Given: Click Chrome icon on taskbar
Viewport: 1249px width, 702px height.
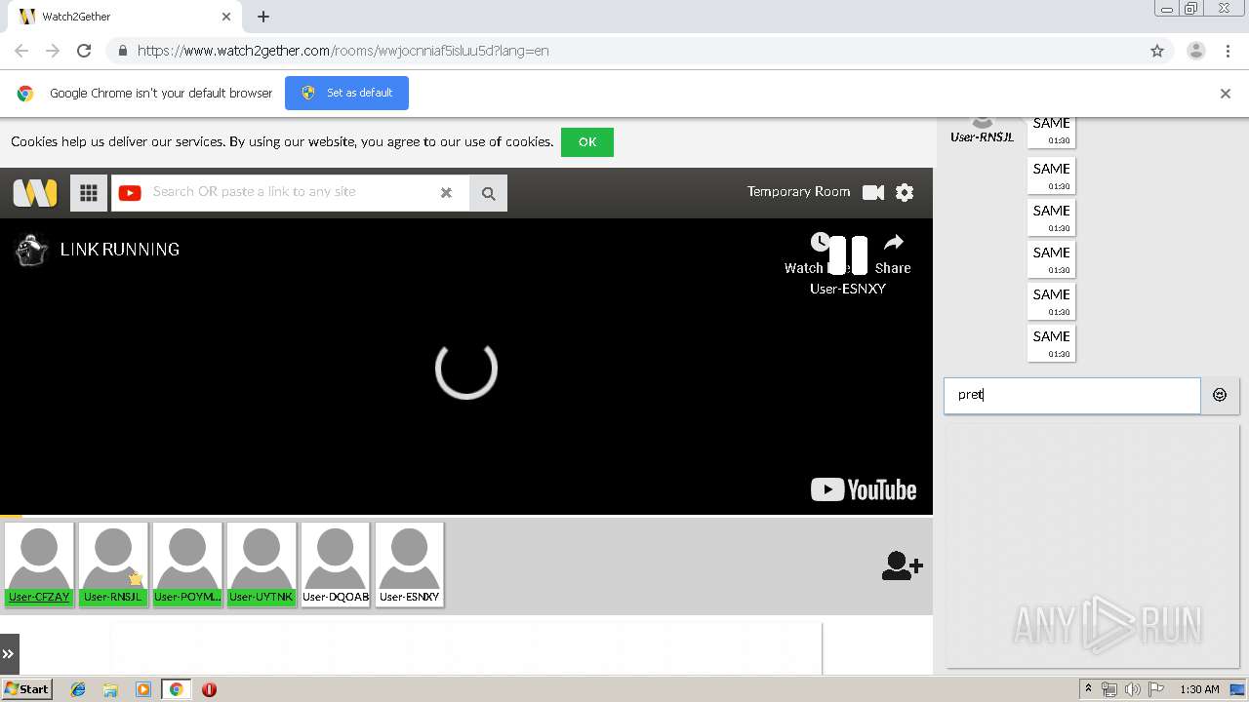Looking at the screenshot, I should (x=176, y=689).
